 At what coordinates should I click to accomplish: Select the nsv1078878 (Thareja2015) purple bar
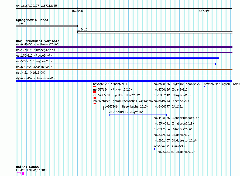pyautogui.click(x=124, y=53)
